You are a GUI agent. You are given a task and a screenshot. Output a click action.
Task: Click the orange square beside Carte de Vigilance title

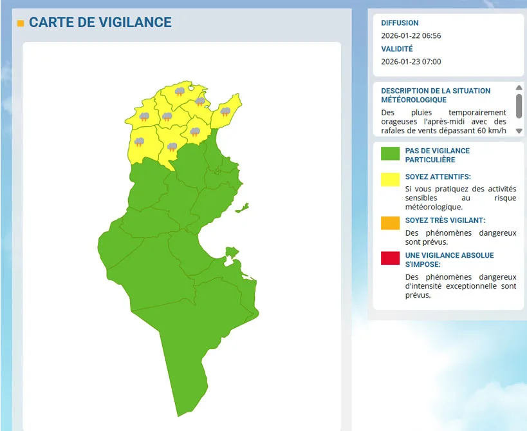pyautogui.click(x=21, y=23)
